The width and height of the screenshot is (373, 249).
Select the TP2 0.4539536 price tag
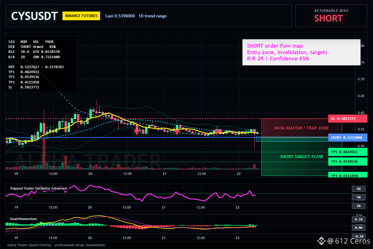(x=348, y=162)
